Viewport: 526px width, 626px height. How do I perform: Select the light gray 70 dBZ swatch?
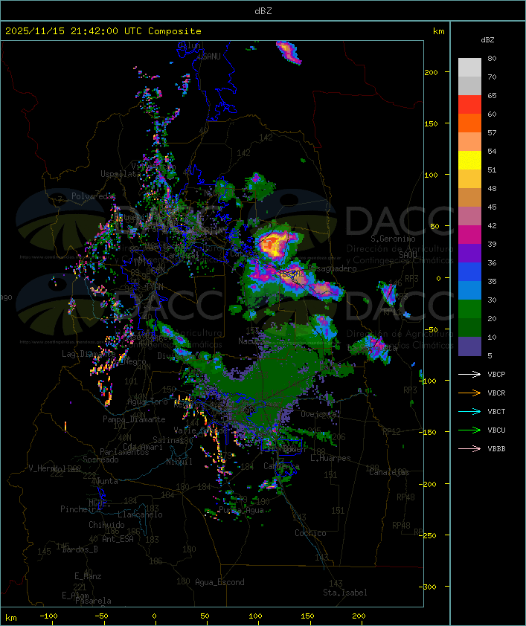tap(469, 68)
